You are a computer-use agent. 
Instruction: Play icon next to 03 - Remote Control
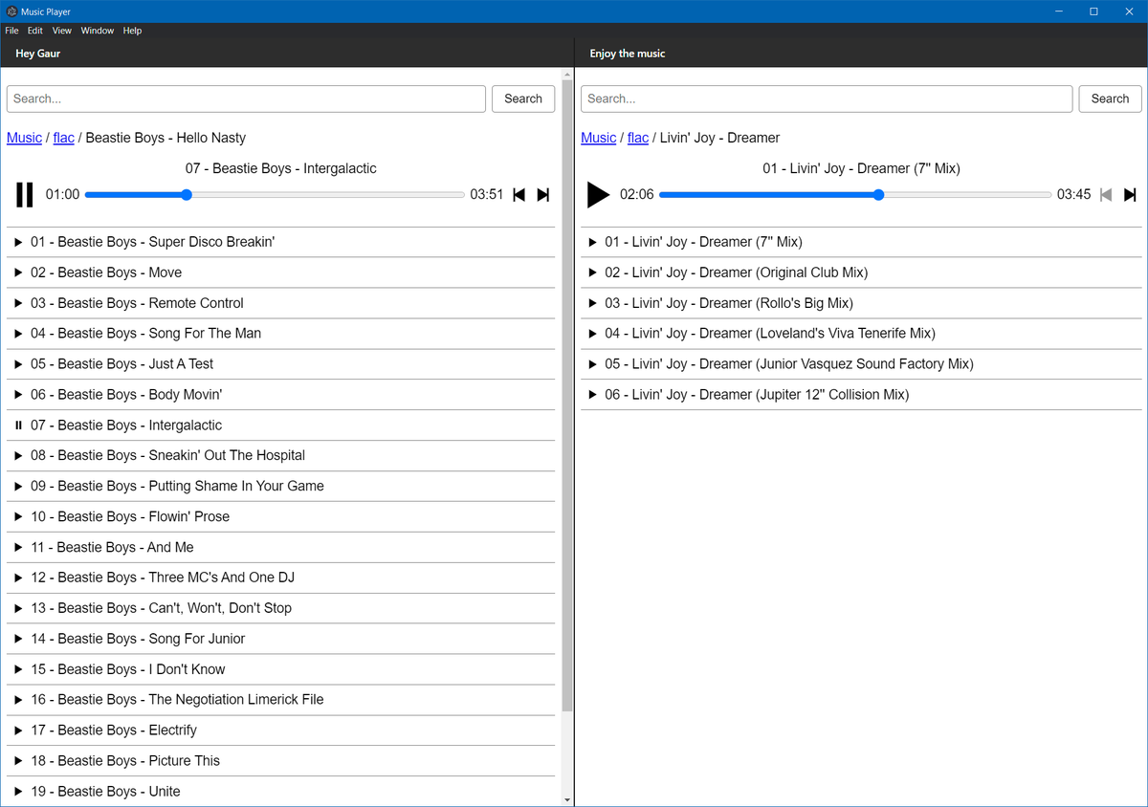[x=18, y=304]
